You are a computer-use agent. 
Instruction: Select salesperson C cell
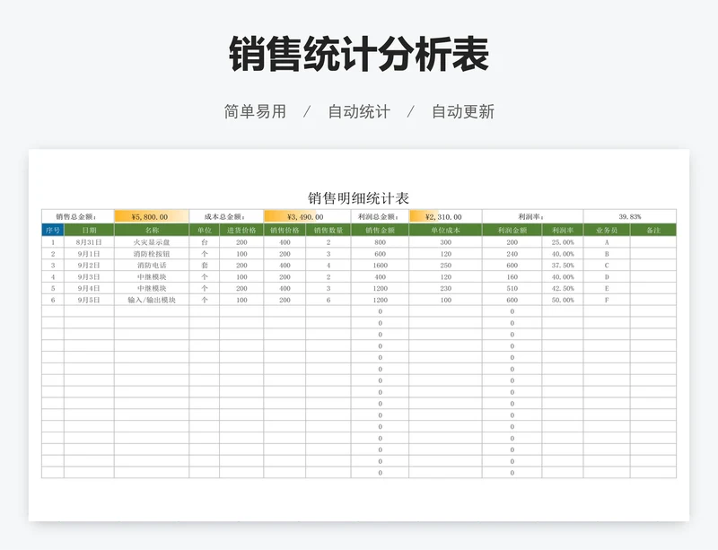point(607,266)
